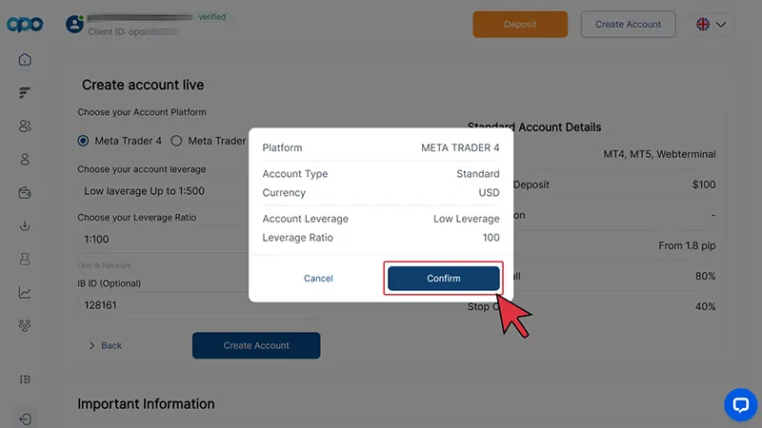Screen dimensions: 762x428
Task: Go back using the Back link
Action: pyautogui.click(x=105, y=345)
